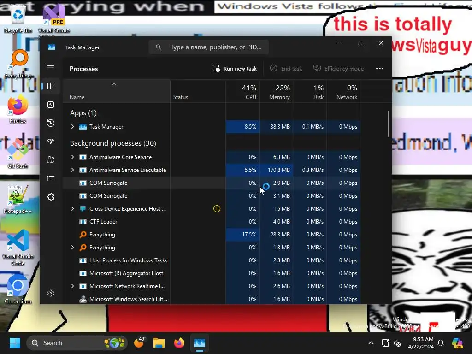Sort processes by Name column
Image resolution: width=472 pixels, height=354 pixels.
coord(117,92)
